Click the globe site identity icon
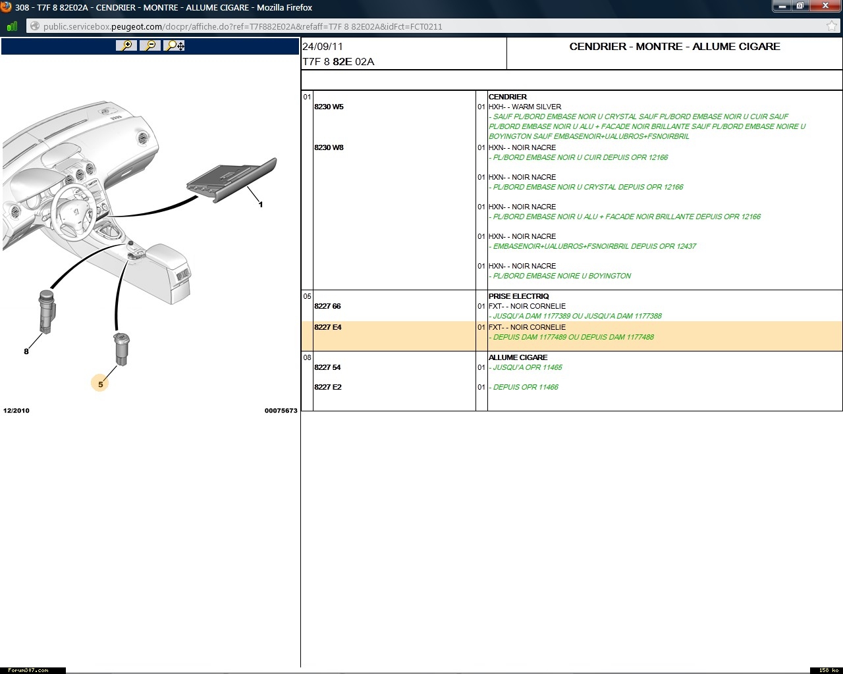The height and width of the screenshot is (674, 843). tap(34, 26)
